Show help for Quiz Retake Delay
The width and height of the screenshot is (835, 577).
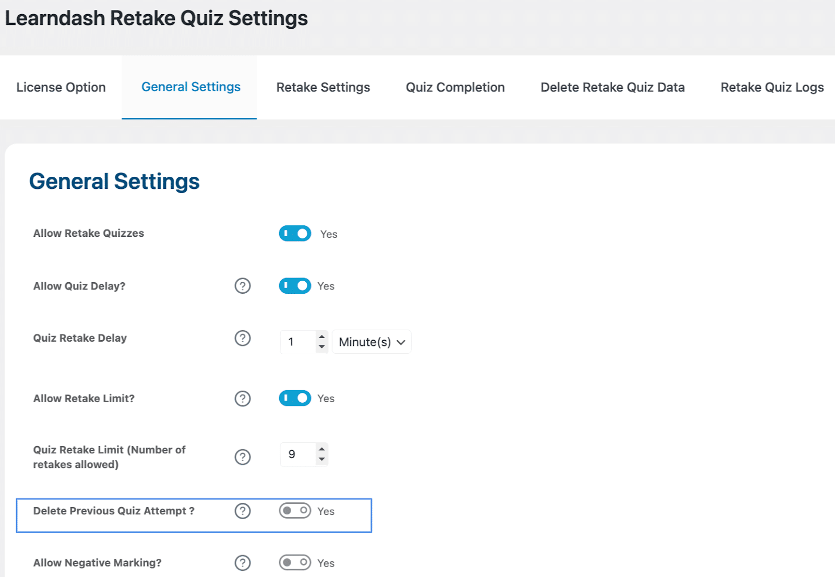(243, 338)
